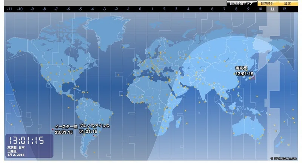302x163 pixels.
Task: Click the red Buenos Aires map marker
Action: (94, 136)
